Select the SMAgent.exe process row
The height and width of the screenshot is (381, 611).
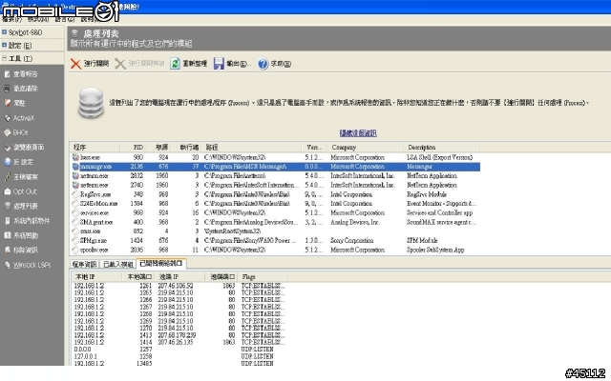(276, 222)
